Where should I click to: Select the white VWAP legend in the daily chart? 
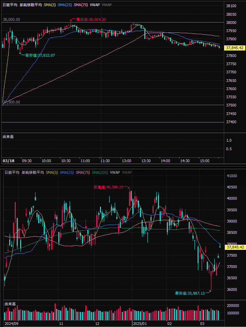[x=115, y=172]
